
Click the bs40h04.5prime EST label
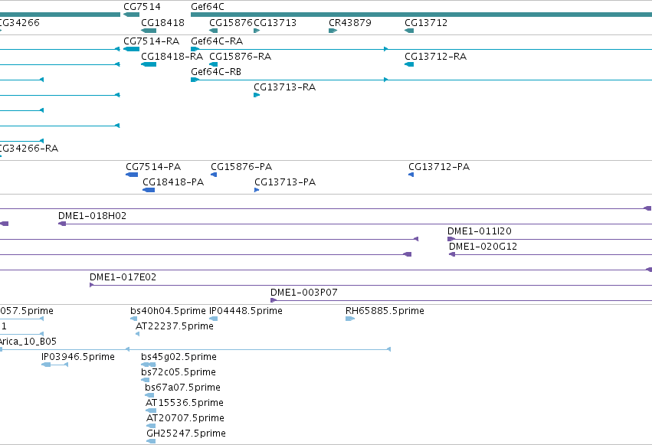(168, 311)
